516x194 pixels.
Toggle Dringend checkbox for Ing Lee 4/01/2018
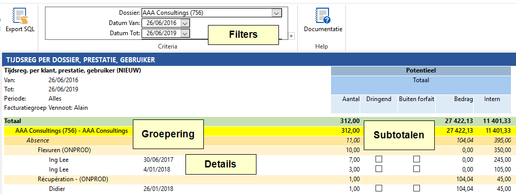point(379,169)
